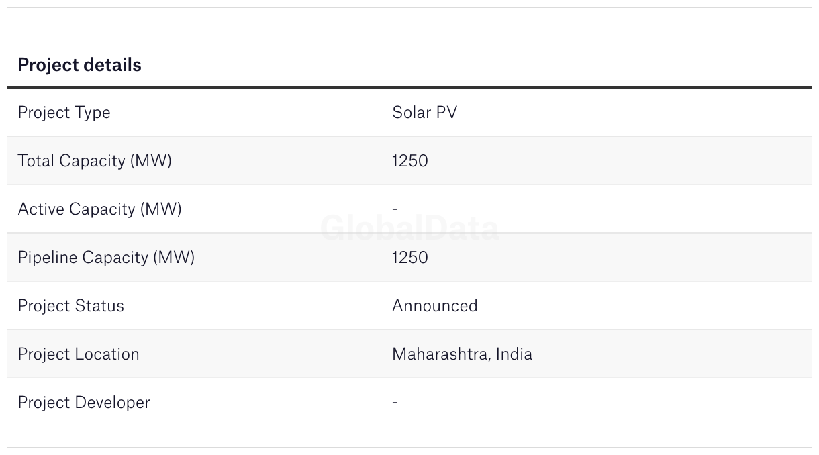Click the faint GlobalData watermark
The width and height of the screenshot is (819, 455).
(409, 230)
